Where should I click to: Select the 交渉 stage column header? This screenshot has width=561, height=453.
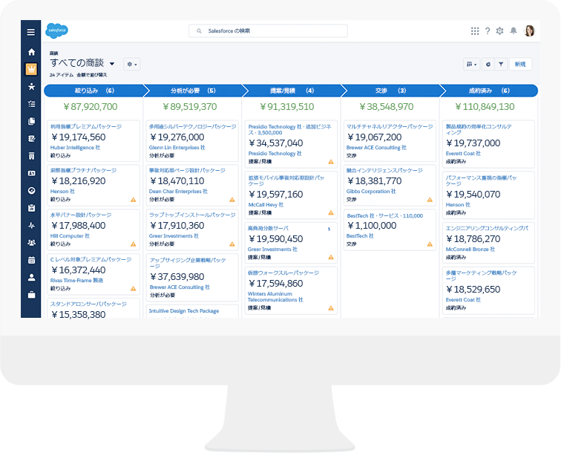point(390,91)
